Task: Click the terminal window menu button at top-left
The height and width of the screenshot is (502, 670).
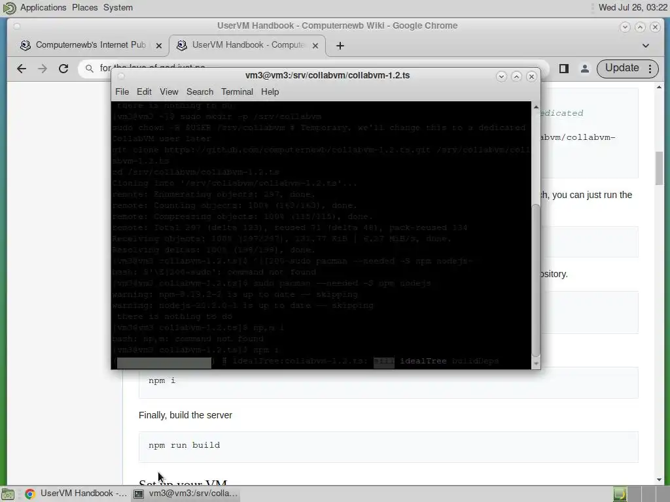Action: coord(121,76)
